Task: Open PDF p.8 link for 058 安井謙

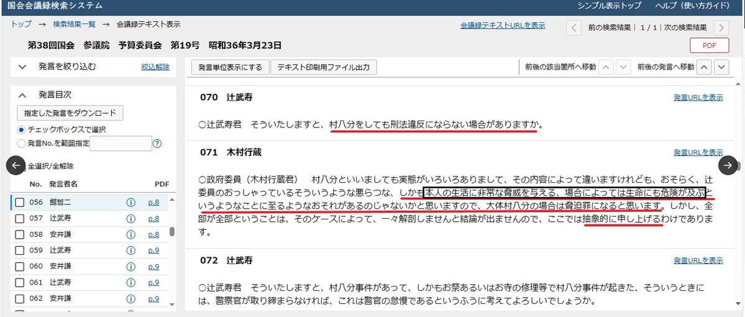Action: pos(153,235)
